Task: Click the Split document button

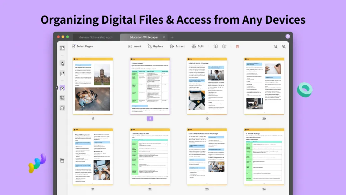Action: tap(198, 46)
